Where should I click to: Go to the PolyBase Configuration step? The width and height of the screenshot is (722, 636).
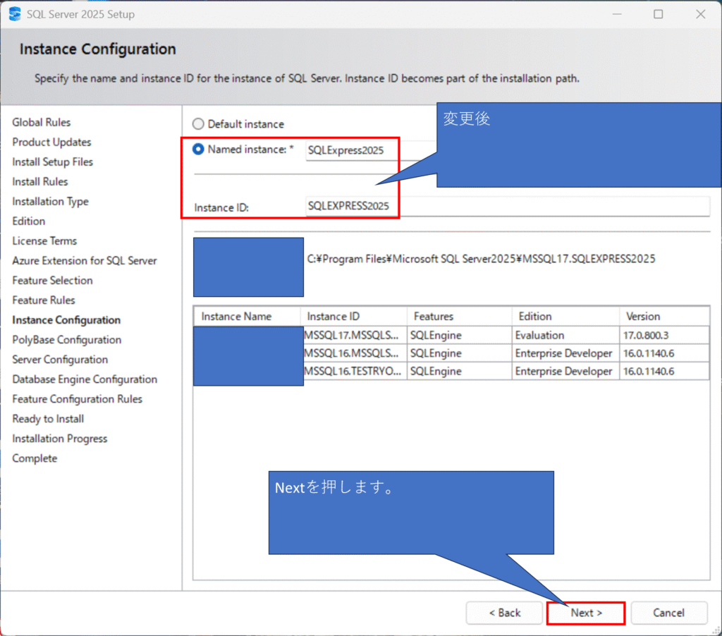coord(67,340)
